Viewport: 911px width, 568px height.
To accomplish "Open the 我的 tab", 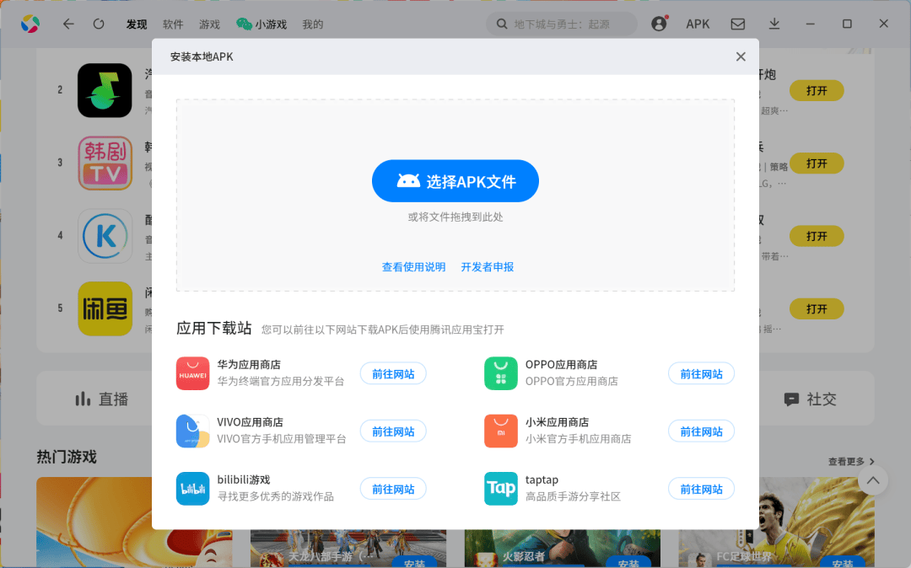I will click(313, 24).
